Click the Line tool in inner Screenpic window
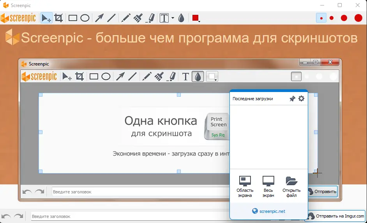This screenshot has width=367, height=223. [132, 76]
